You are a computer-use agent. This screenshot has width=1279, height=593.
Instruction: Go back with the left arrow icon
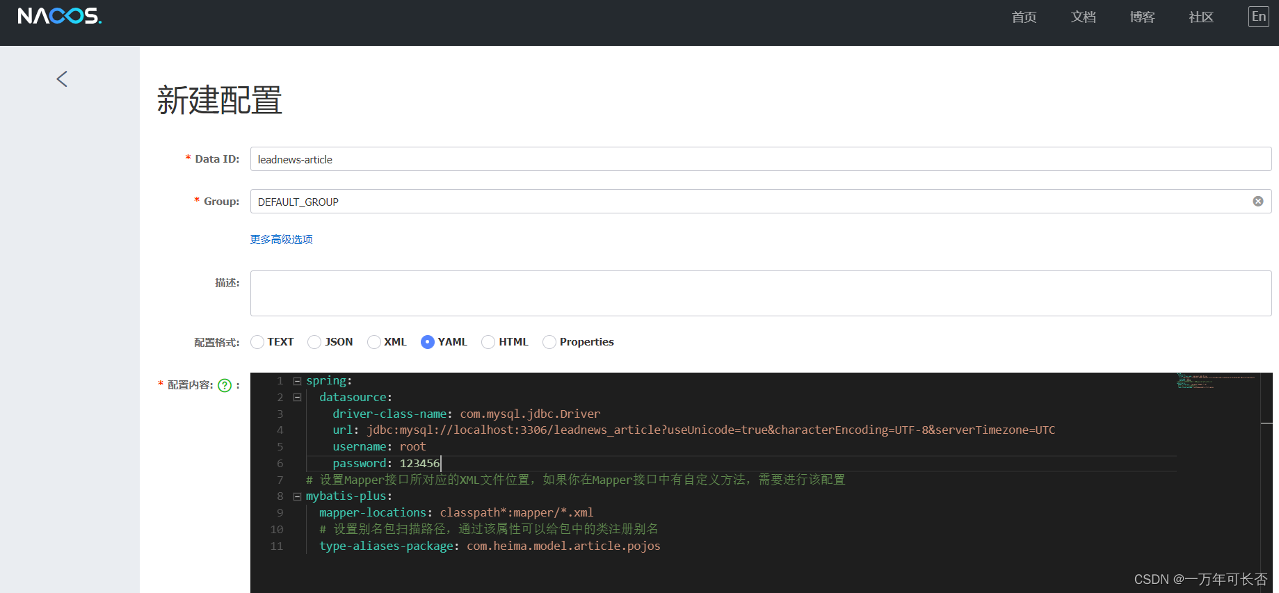point(62,79)
